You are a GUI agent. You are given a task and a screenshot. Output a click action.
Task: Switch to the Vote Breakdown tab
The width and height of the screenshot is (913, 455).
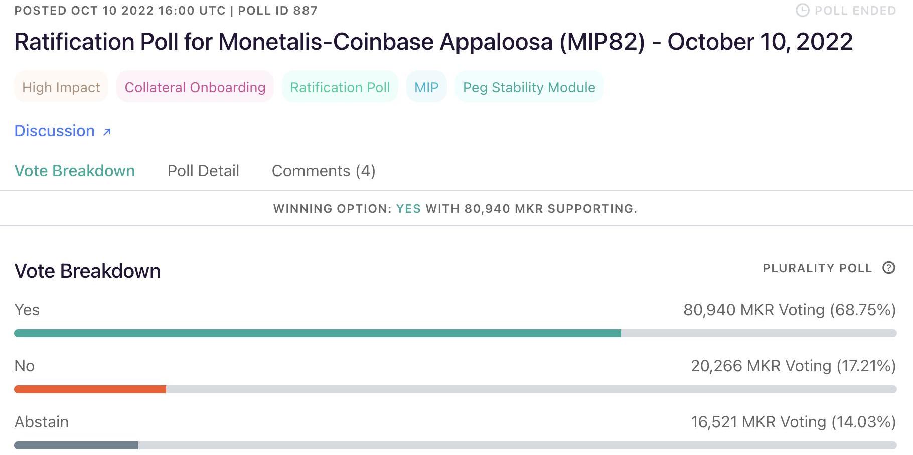pyautogui.click(x=75, y=171)
